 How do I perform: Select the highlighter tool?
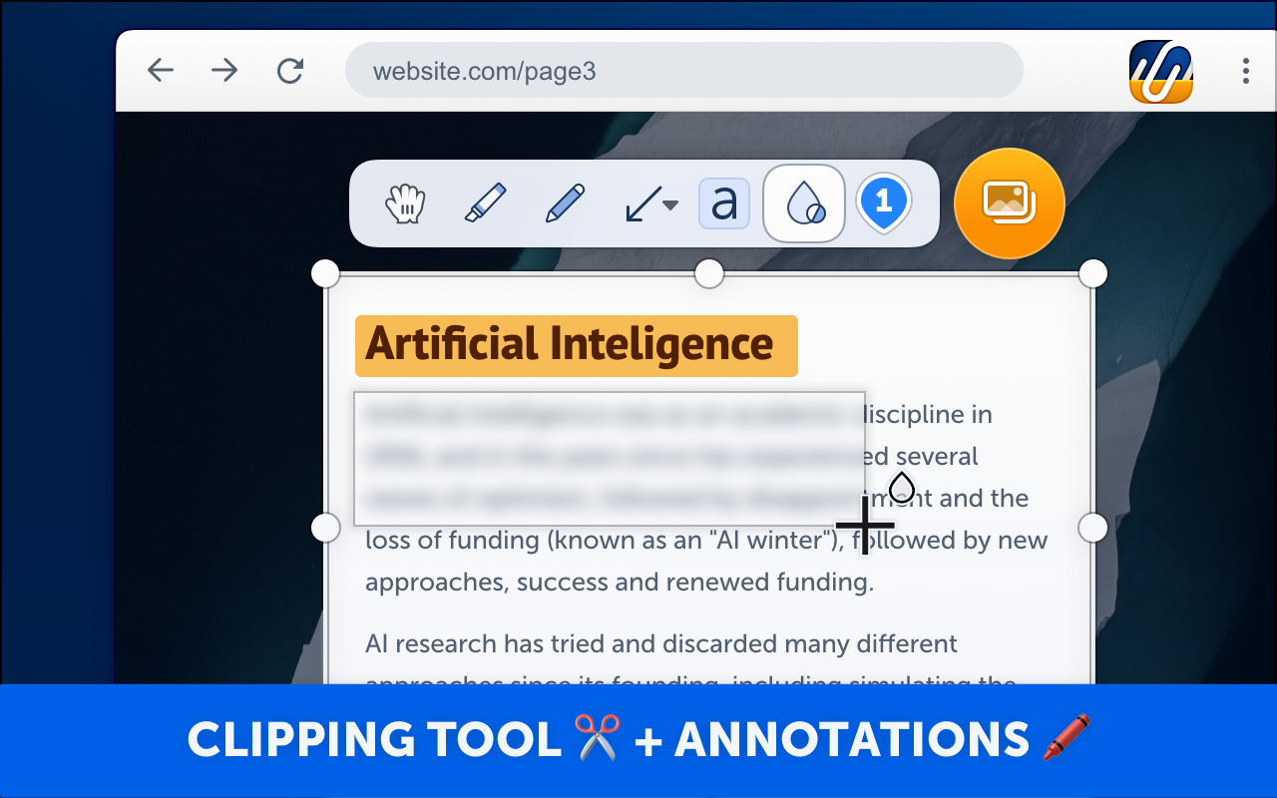[485, 203]
